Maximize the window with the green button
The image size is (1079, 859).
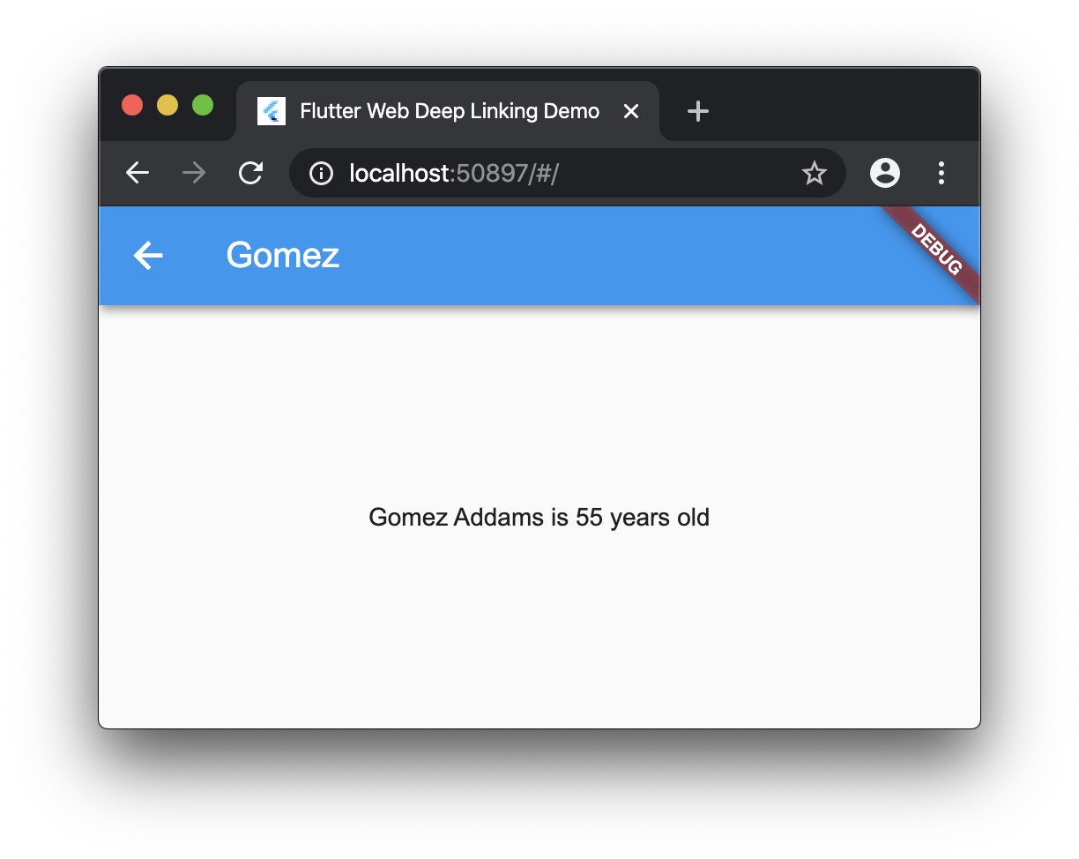(x=203, y=105)
